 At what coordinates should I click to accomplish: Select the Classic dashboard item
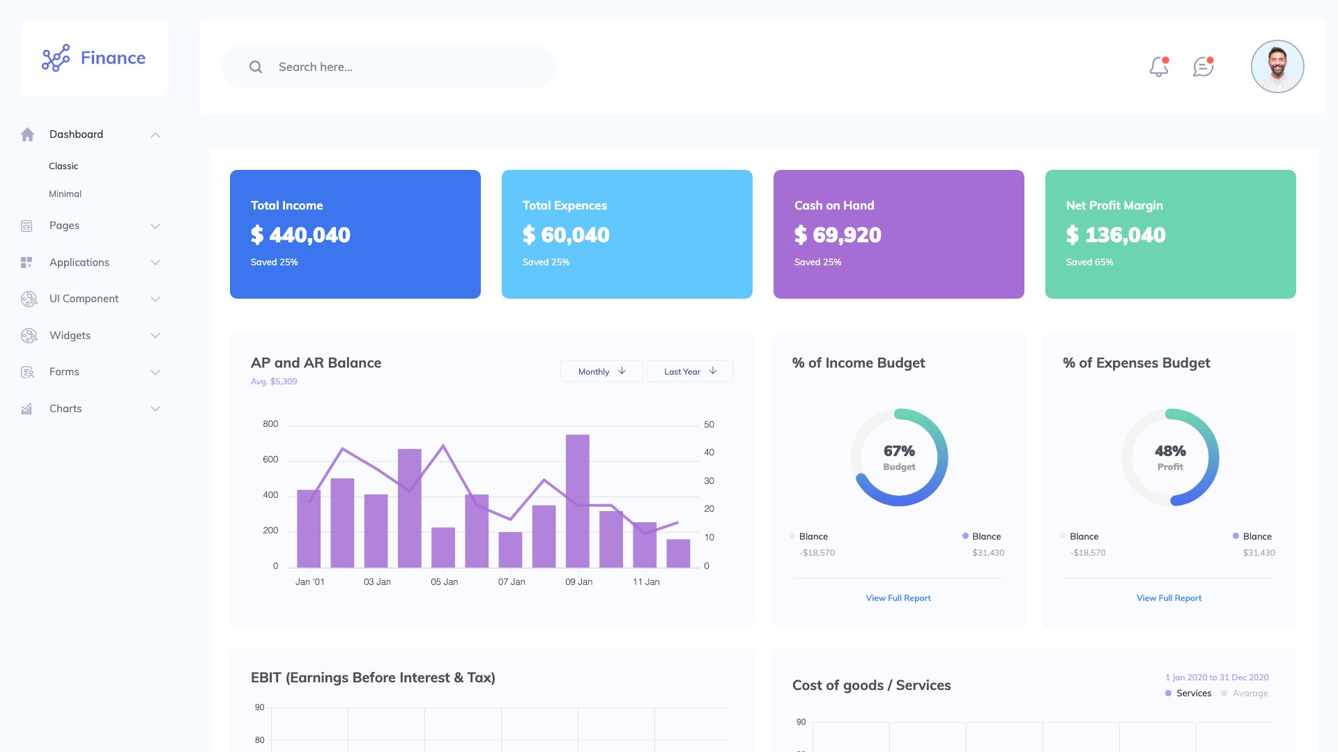pos(63,166)
